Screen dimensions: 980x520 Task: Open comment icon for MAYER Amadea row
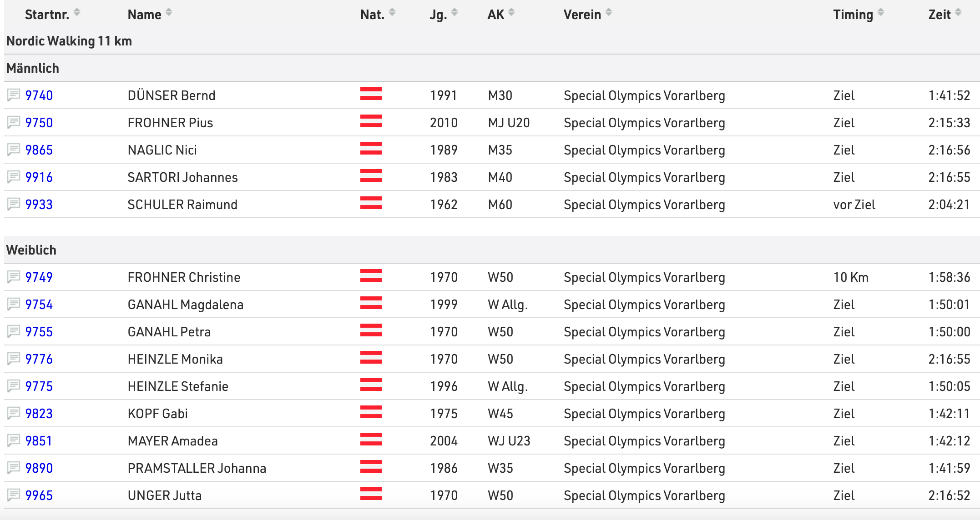[14, 440]
